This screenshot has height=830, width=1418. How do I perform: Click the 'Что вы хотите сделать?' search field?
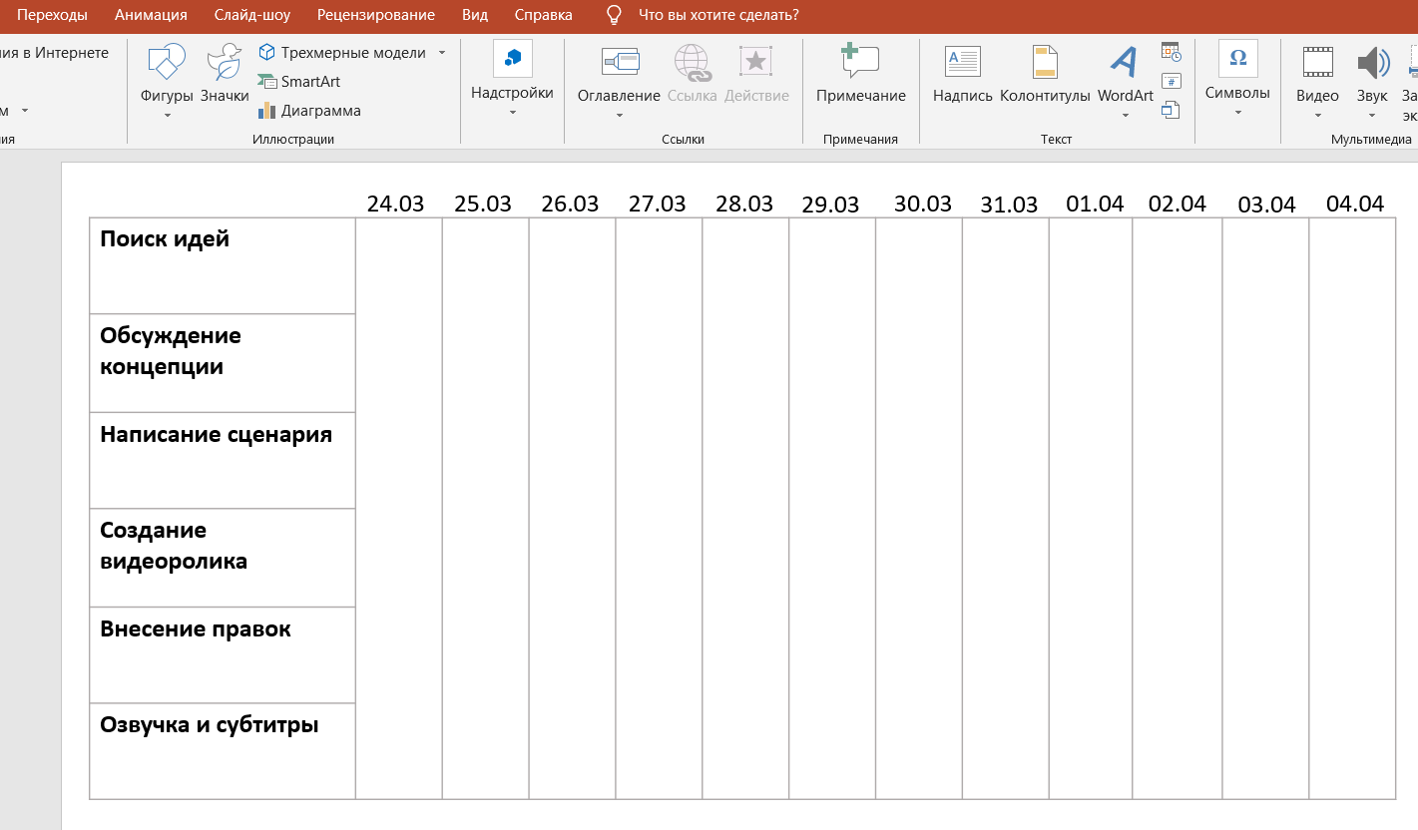click(x=718, y=15)
